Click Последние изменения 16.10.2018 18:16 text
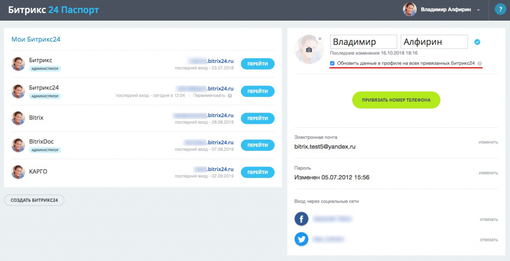The width and height of the screenshot is (510, 261). pyautogui.click(x=374, y=53)
